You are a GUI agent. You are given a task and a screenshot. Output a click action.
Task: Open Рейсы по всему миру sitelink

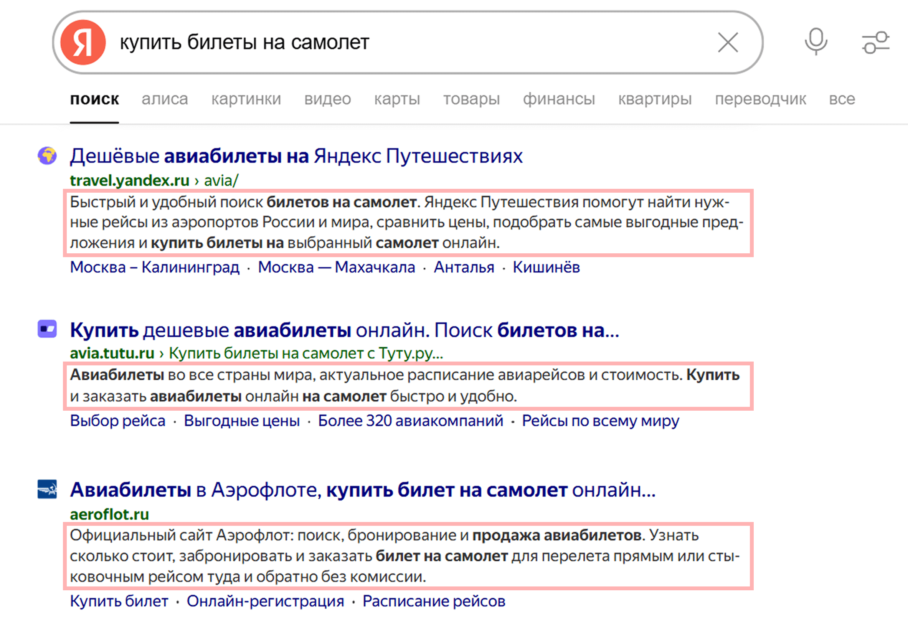[x=601, y=421]
